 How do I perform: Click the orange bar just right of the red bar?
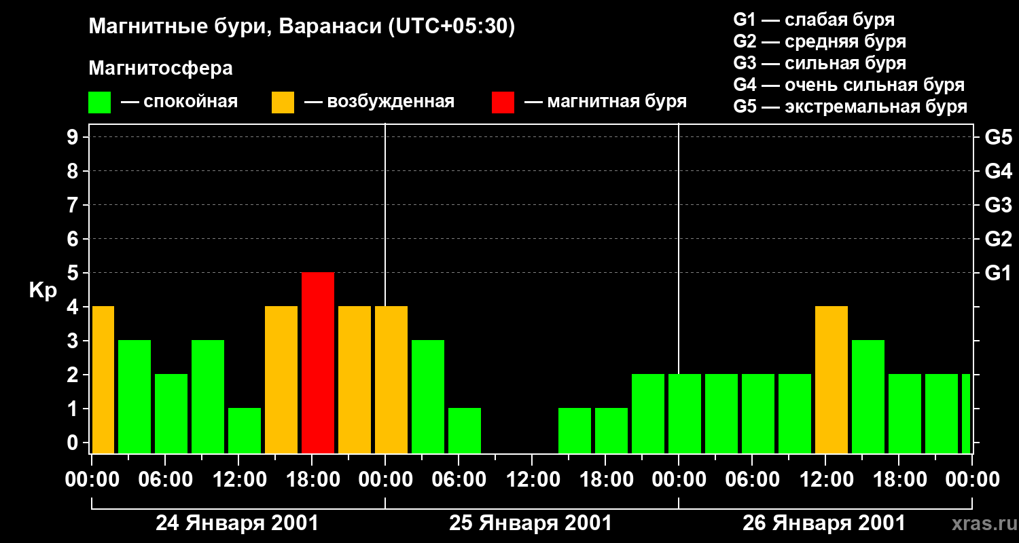355,379
